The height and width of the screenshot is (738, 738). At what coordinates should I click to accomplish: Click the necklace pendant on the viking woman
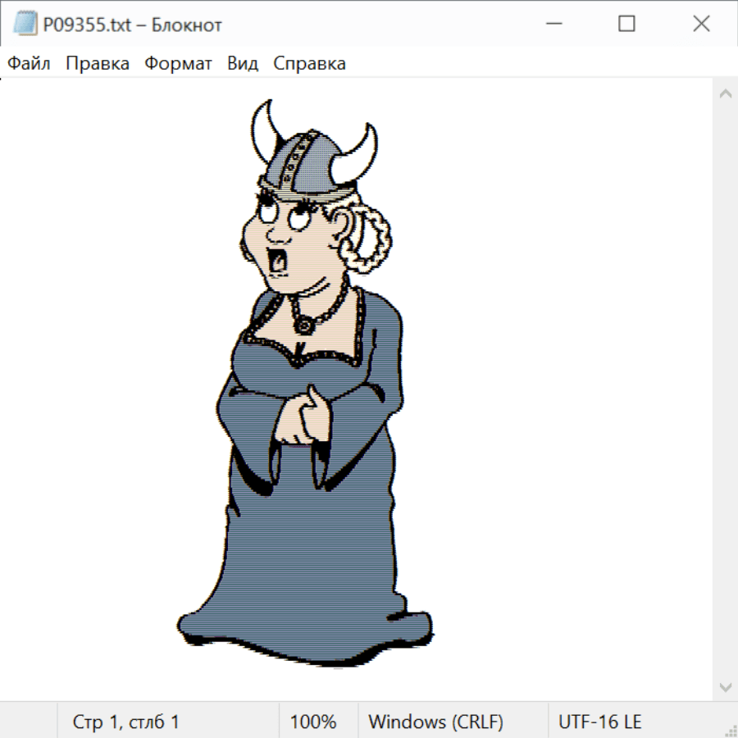(x=306, y=326)
